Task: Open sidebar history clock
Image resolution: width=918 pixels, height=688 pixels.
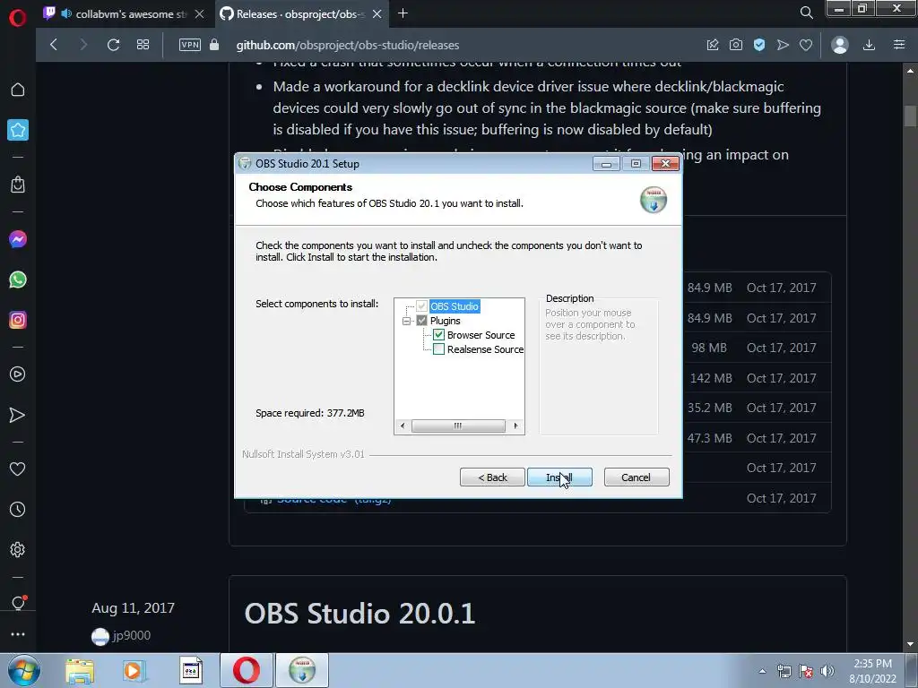Action: pos(18,510)
